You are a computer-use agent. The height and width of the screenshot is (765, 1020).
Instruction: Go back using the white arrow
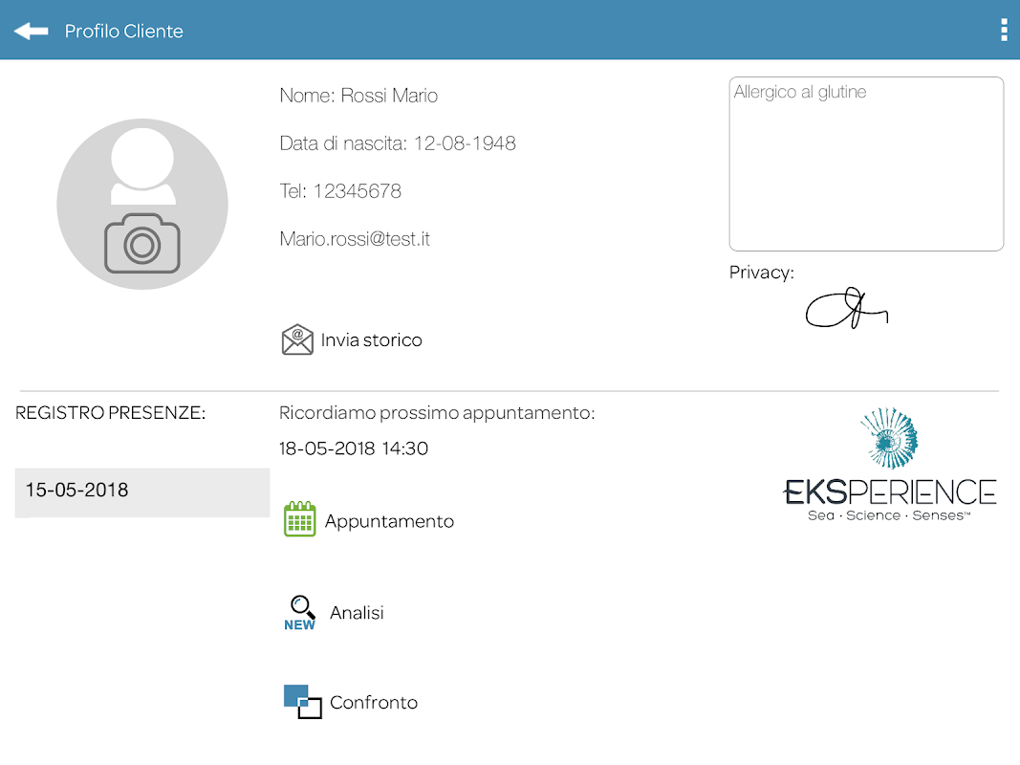[31, 31]
